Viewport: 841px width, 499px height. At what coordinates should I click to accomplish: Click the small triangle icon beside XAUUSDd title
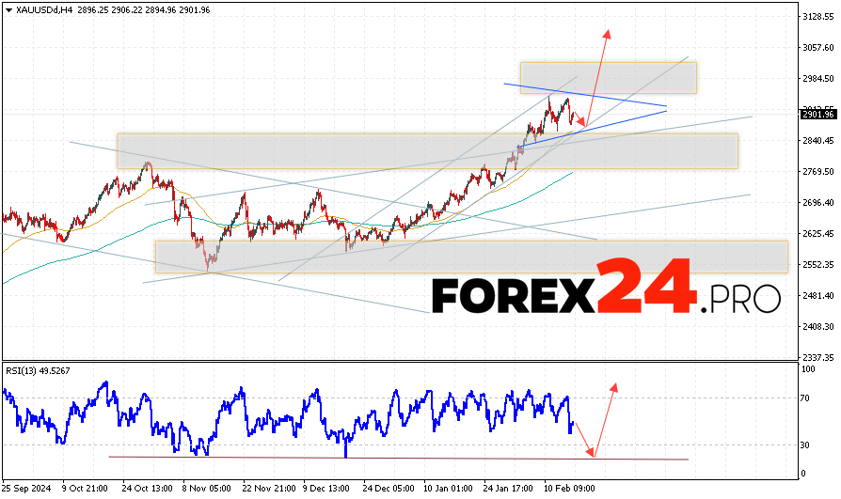coord(8,8)
